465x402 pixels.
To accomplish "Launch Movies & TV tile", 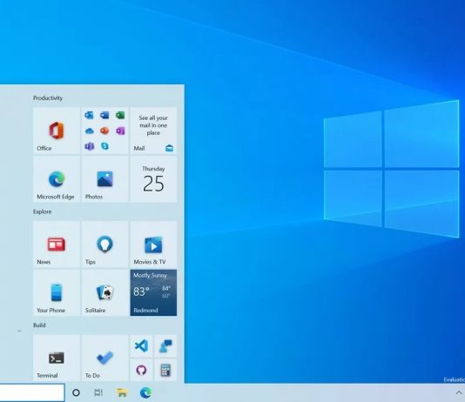I will (153, 245).
